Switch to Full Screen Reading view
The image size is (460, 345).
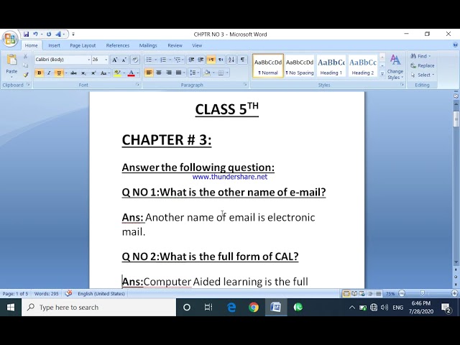(354, 294)
